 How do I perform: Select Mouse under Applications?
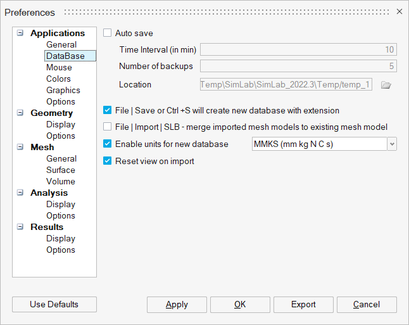59,67
